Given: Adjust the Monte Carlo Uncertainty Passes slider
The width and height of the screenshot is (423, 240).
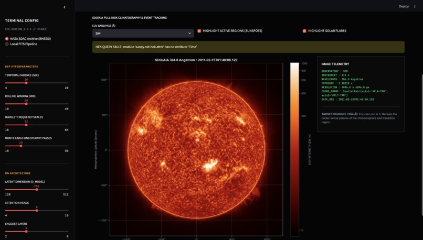Looking at the screenshot, I should (21, 146).
